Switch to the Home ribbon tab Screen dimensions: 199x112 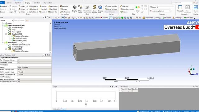[9, 3]
